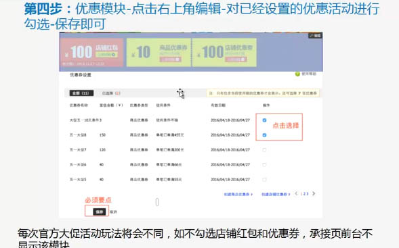
Task: Check the checkbox for the 单笔订单满66元 coupon
Action: [x=264, y=165]
